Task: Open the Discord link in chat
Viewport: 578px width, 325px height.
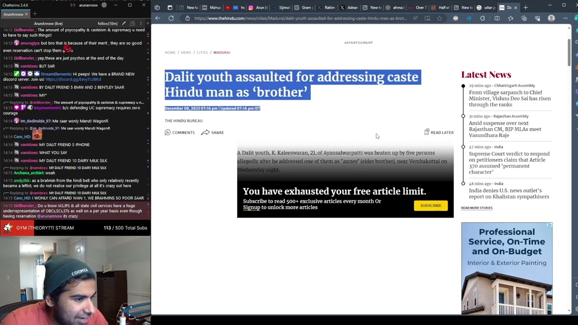Action: pos(73,79)
